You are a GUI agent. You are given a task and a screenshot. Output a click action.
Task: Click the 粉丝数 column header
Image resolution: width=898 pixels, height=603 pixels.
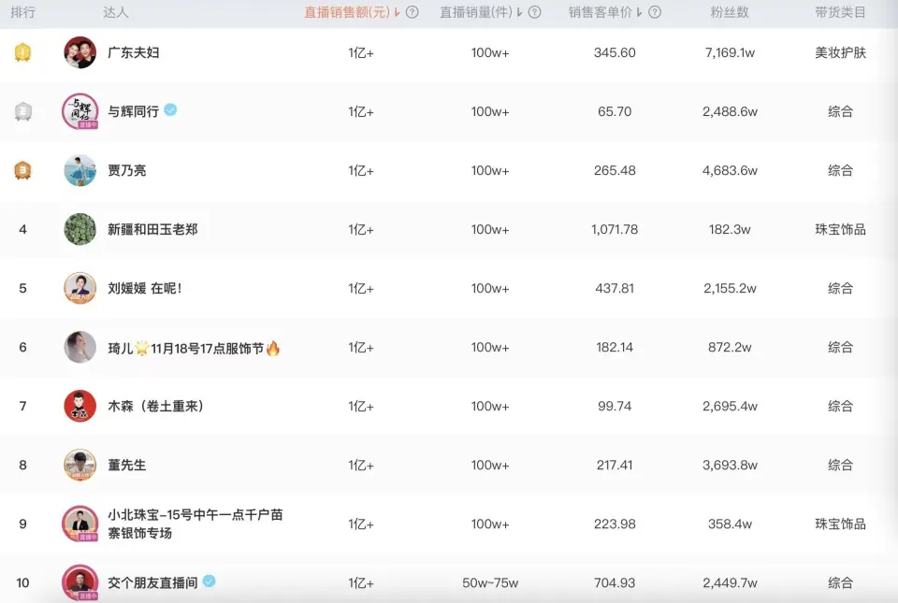[x=730, y=12]
